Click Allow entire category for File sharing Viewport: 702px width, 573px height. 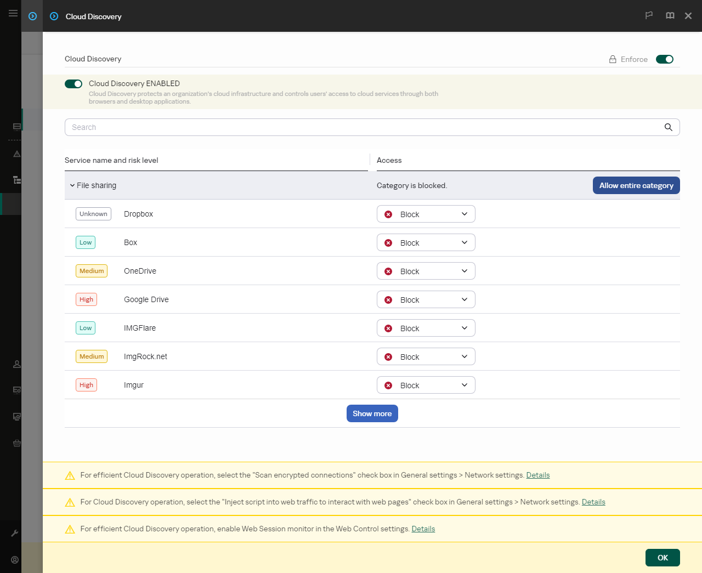[636, 185]
